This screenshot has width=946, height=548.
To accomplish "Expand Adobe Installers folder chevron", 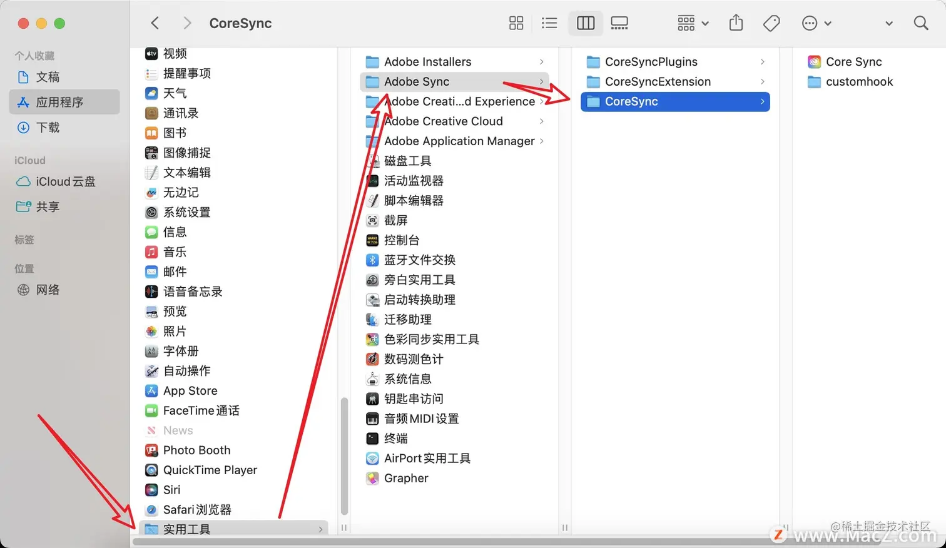I will click(541, 62).
